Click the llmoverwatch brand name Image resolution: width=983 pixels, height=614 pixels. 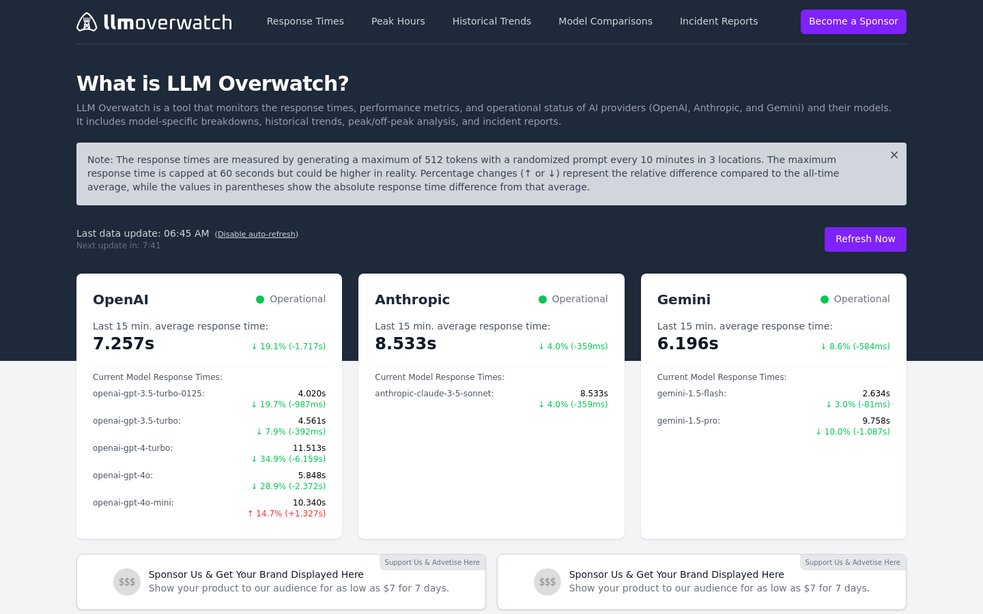point(168,23)
